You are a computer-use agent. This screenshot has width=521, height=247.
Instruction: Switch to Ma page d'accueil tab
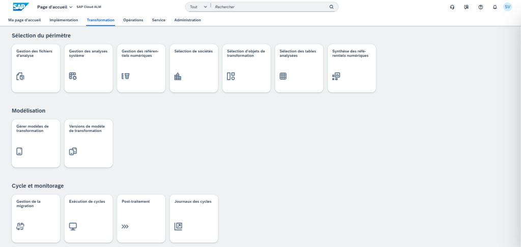pyautogui.click(x=24, y=20)
